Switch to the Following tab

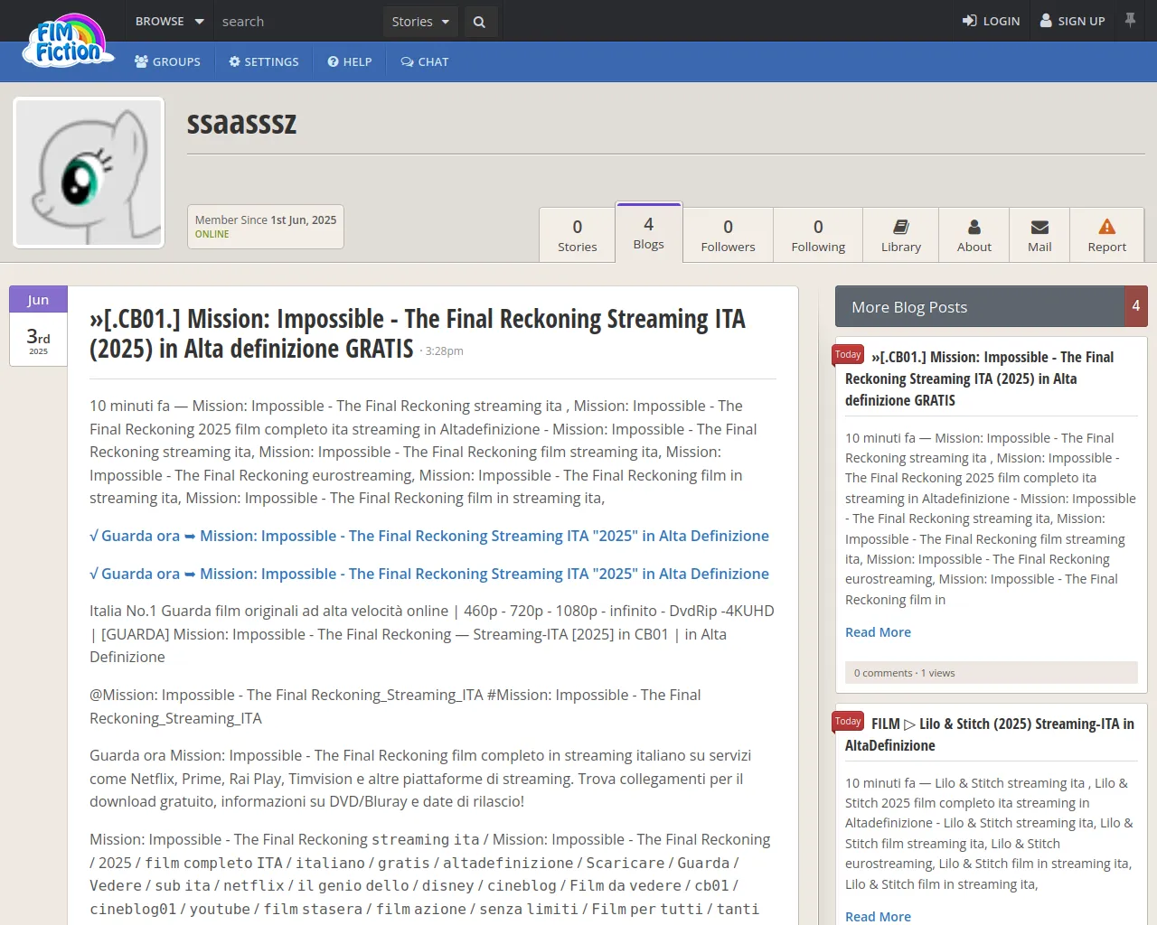click(x=818, y=235)
